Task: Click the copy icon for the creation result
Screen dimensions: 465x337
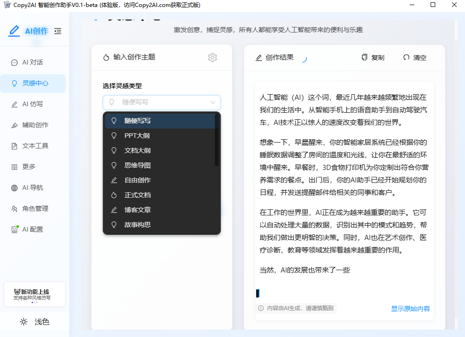Action: [365, 58]
